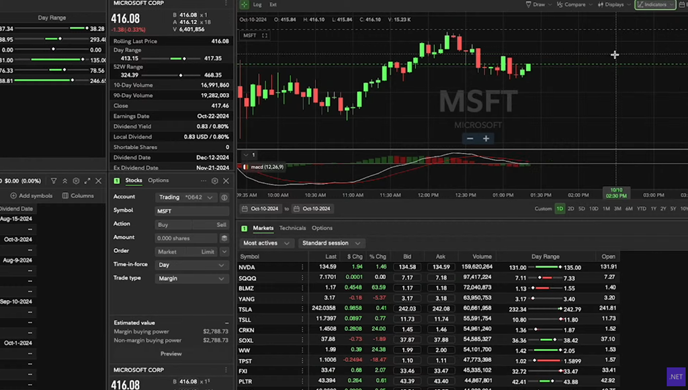Toggle Ext extended hours on chart
688x390 pixels.
pyautogui.click(x=273, y=5)
